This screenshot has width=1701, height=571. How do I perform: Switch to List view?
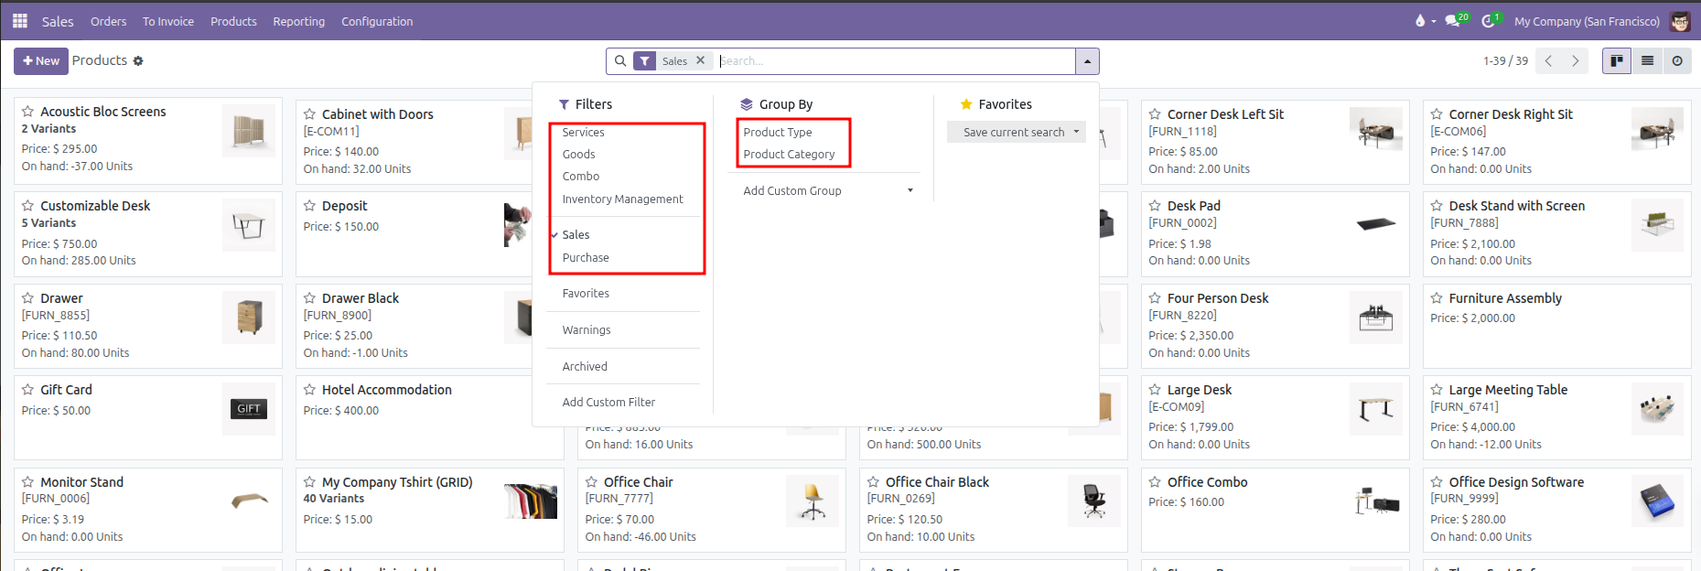(x=1647, y=60)
